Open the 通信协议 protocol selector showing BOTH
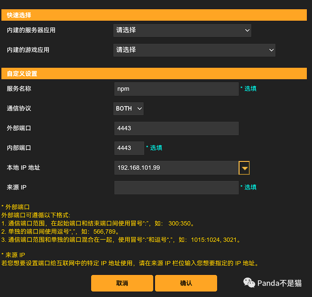This screenshot has height=297, width=312. (128, 109)
